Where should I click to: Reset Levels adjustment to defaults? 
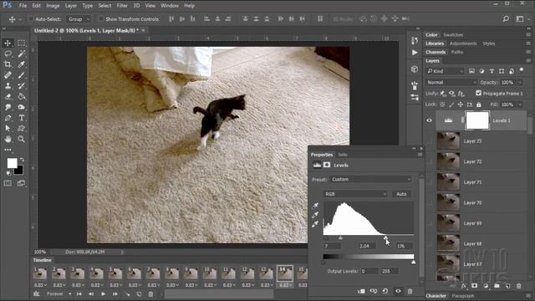pyautogui.click(x=385, y=291)
